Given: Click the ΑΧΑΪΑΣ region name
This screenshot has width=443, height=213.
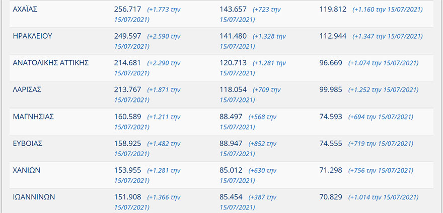Looking at the screenshot, I should click(25, 9).
